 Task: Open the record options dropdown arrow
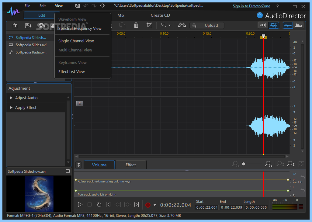(x=154, y=205)
